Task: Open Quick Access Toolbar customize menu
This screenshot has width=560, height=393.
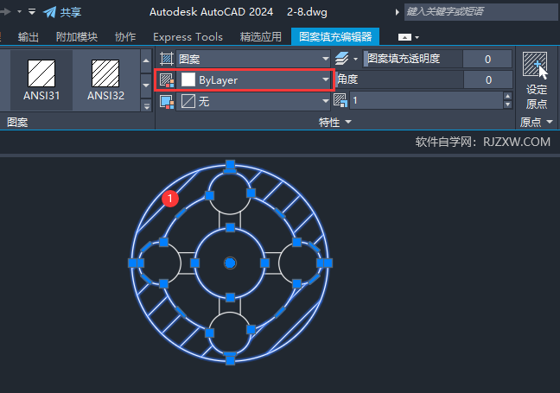Action: pos(32,12)
